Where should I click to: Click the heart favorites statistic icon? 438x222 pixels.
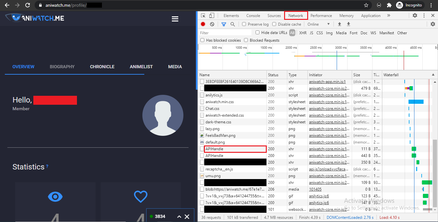(x=140, y=196)
